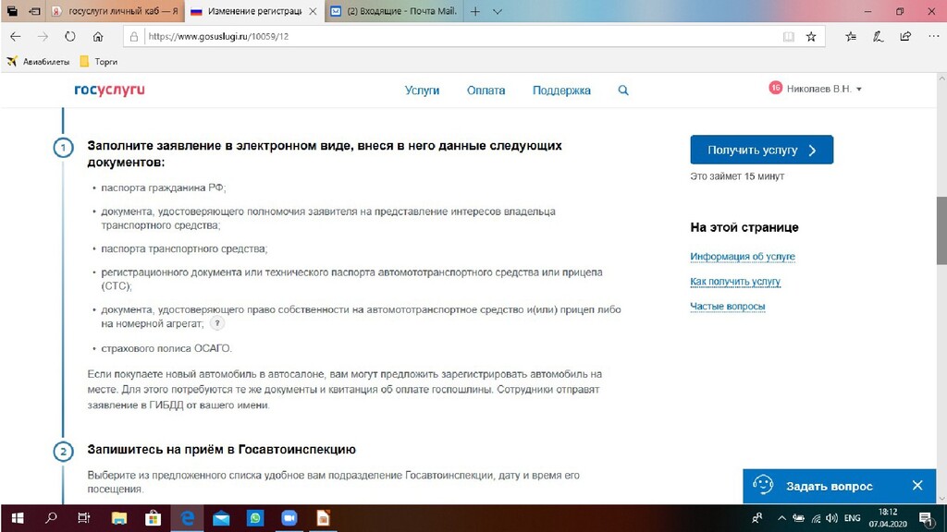Click the page vertical scrollbar thumb

[941, 230]
